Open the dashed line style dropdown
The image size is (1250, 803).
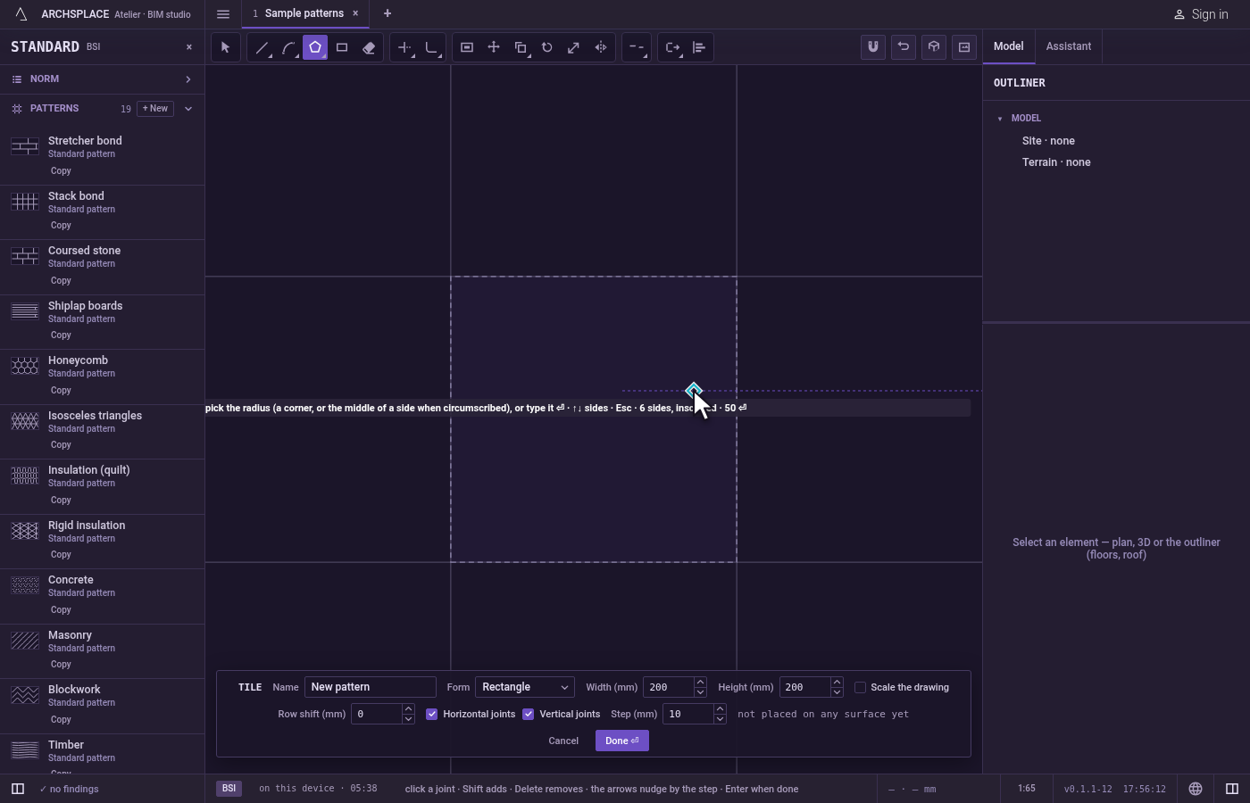637,47
